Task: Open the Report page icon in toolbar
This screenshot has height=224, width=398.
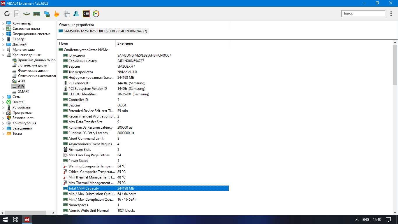Action: tap(17, 14)
